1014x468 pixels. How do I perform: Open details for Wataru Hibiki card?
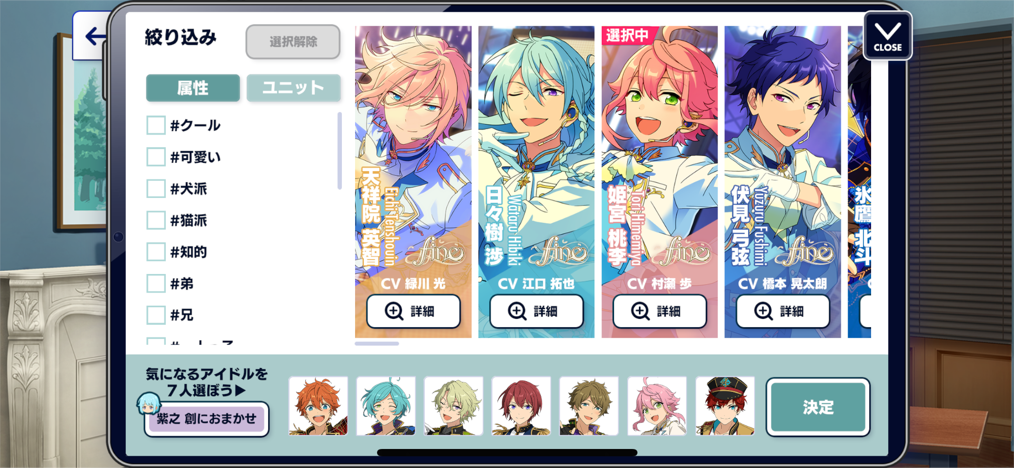536,311
